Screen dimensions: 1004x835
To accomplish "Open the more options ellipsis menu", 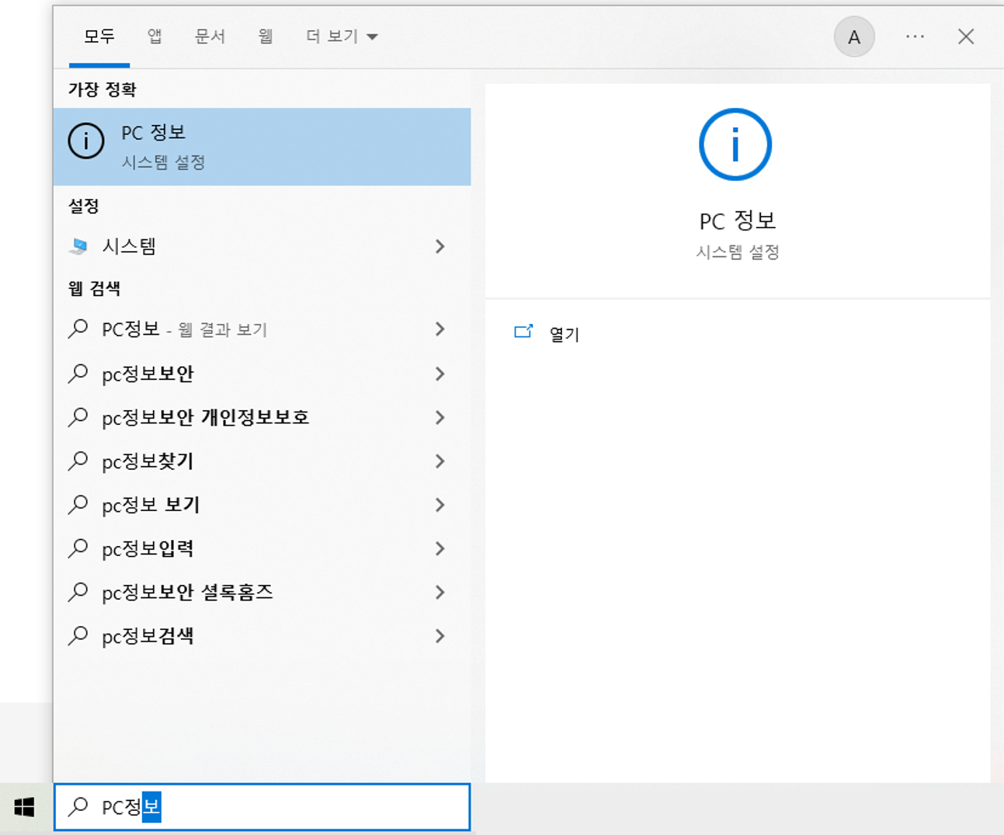I will pos(914,37).
